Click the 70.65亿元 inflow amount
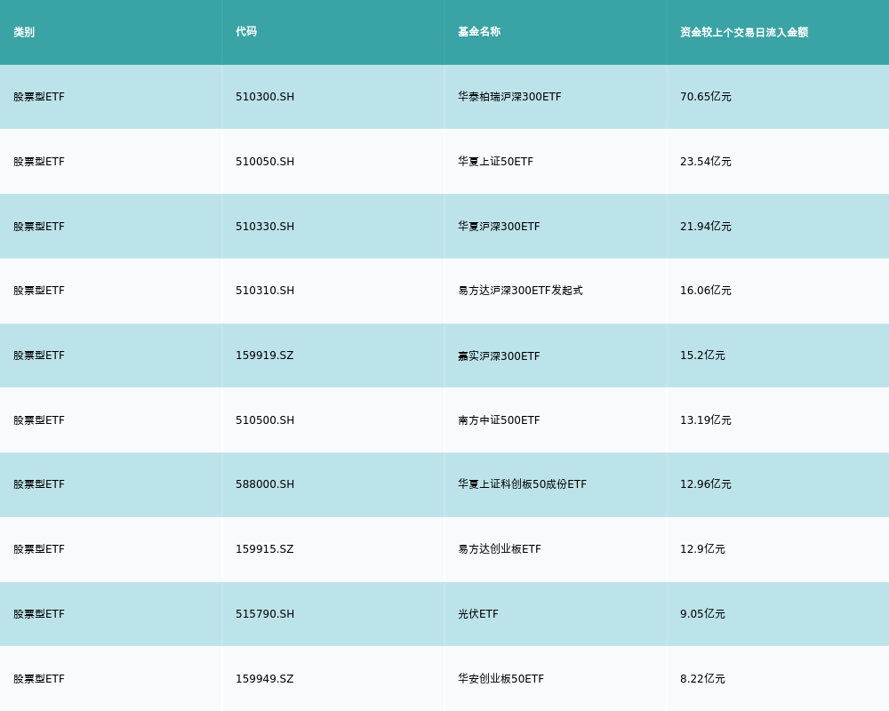 (705, 97)
